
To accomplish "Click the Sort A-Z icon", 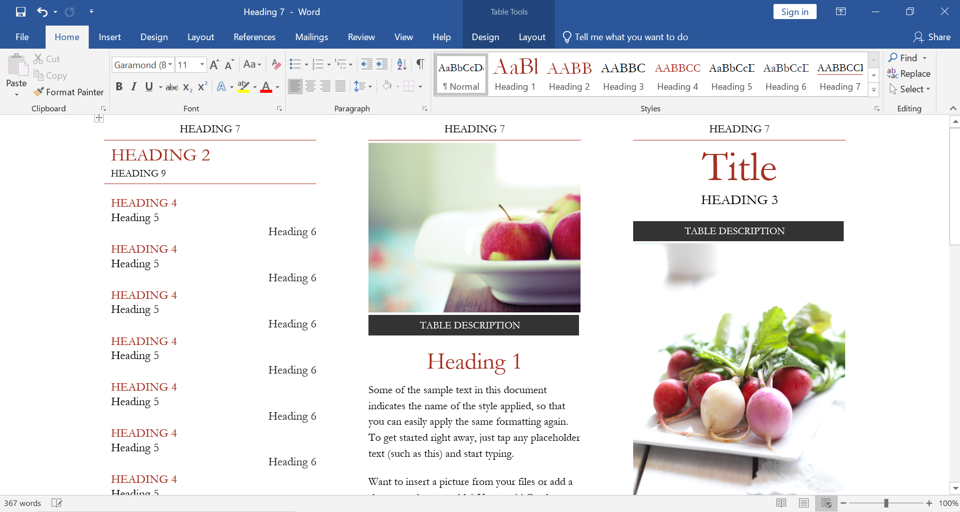I will (x=402, y=64).
